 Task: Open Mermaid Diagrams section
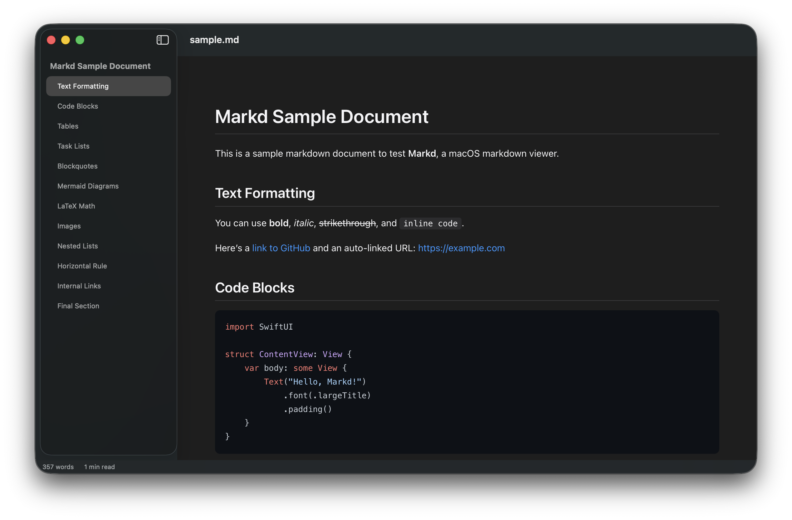click(x=88, y=186)
